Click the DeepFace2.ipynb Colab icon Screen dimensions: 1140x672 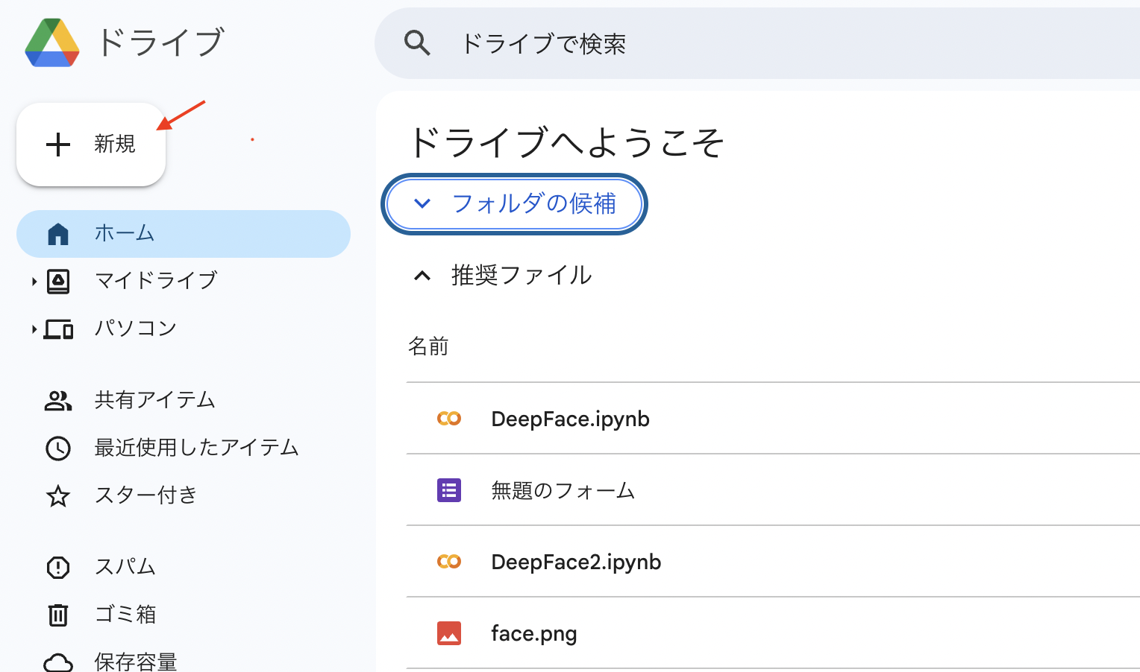(449, 561)
